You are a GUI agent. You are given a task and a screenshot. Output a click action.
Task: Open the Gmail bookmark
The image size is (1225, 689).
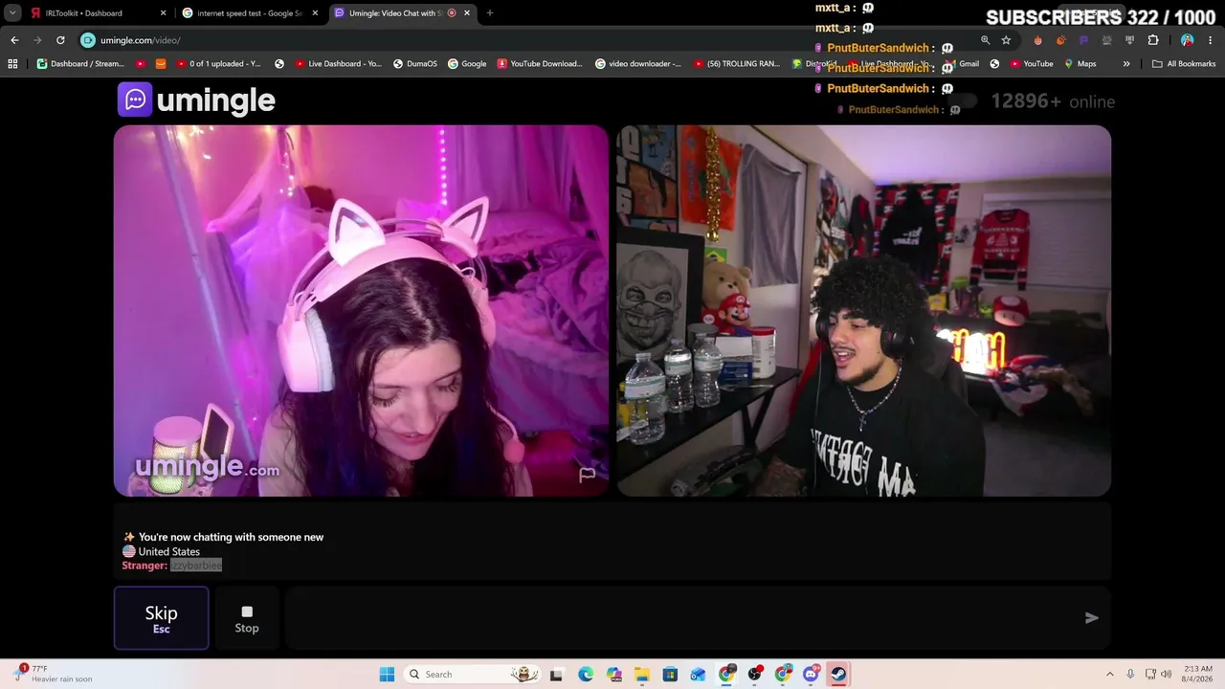(x=961, y=64)
